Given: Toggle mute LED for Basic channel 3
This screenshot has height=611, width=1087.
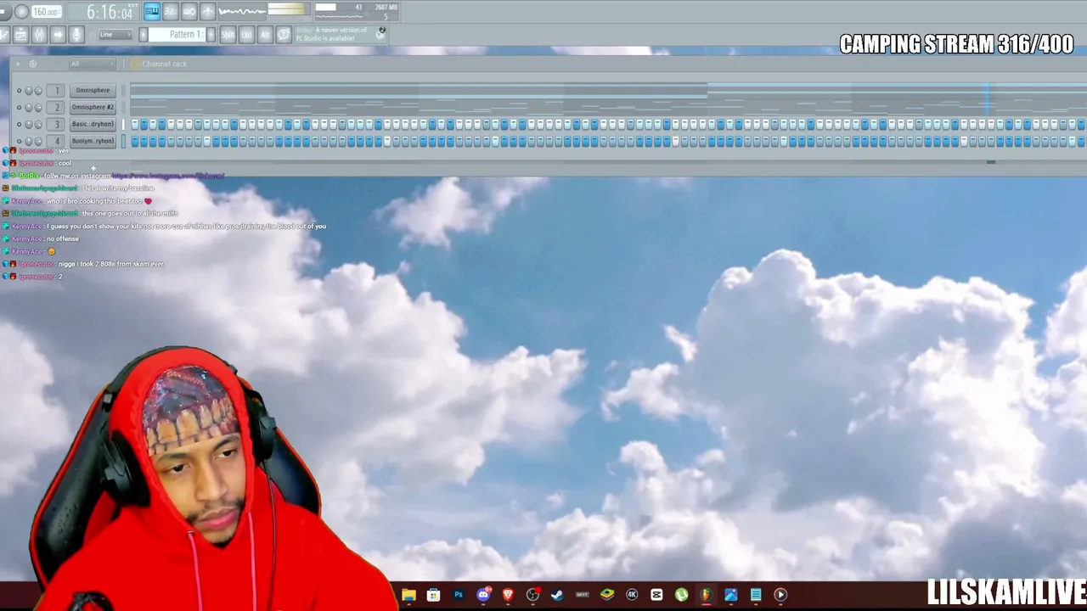Looking at the screenshot, I should click(x=19, y=125).
